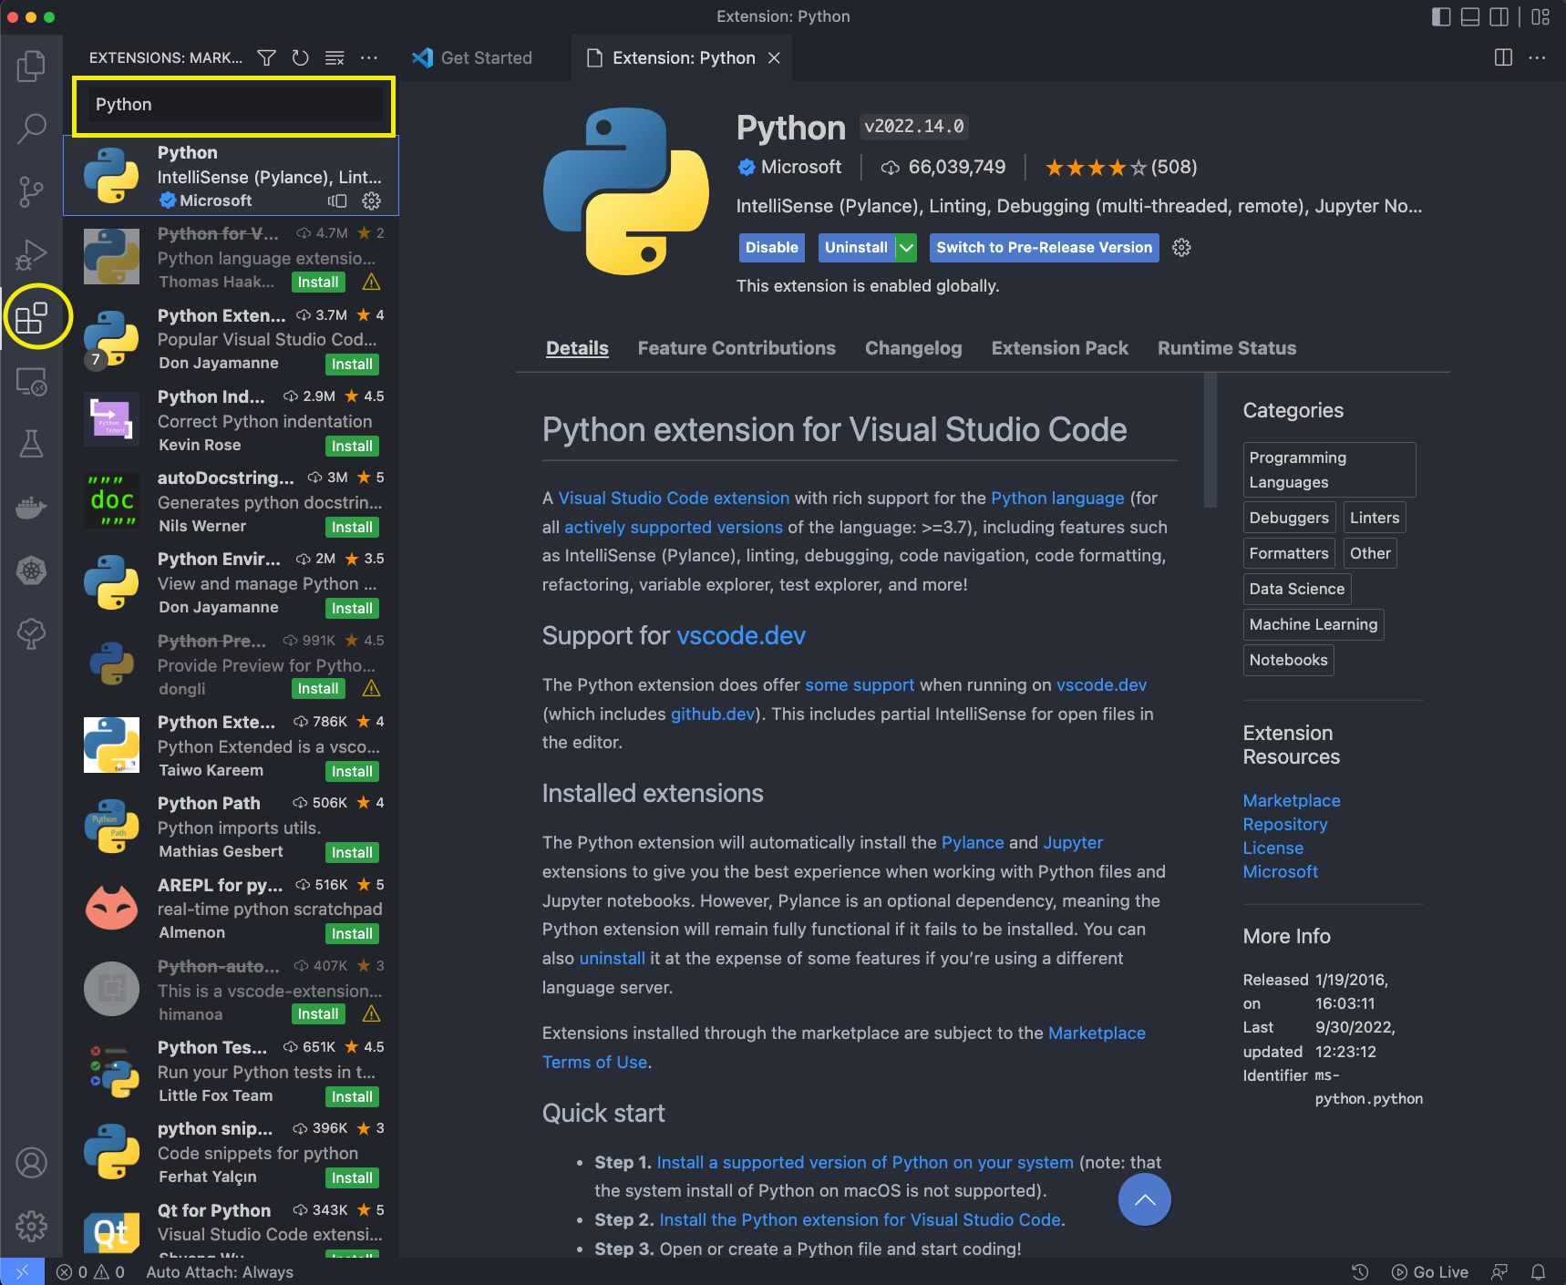Viewport: 1566px width, 1285px height.
Task: Toggle the secondary side bar
Action: pos(1499,16)
